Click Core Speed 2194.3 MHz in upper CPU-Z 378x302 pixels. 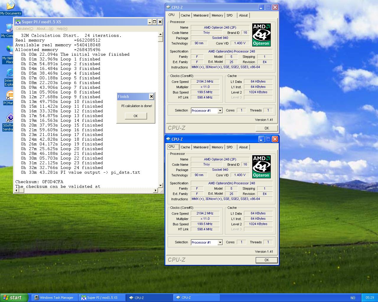[x=205, y=82]
